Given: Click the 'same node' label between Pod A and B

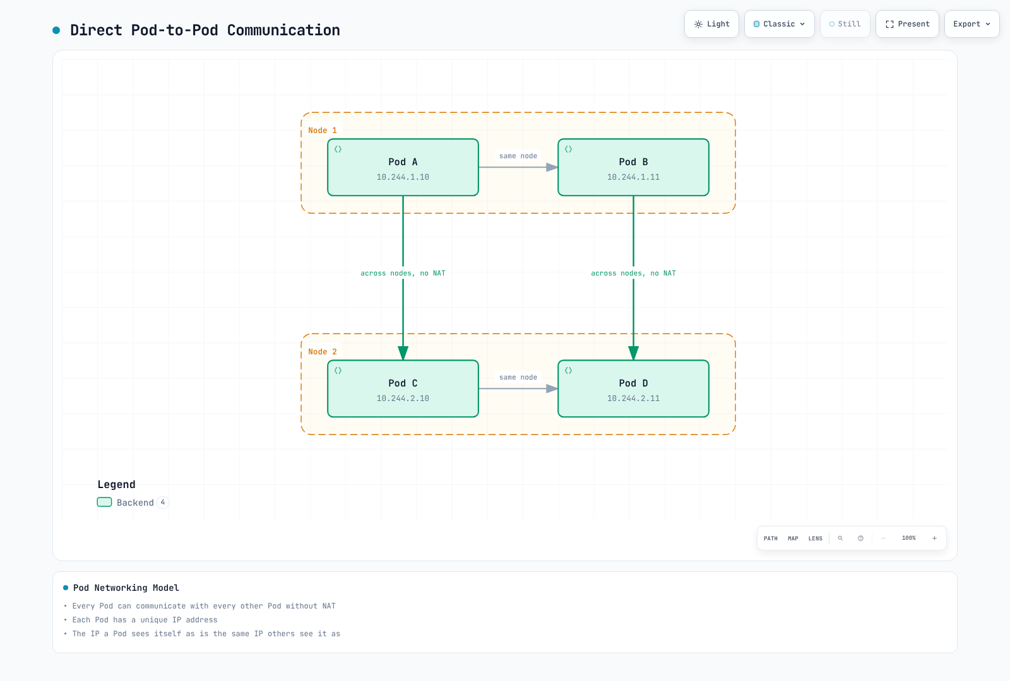Looking at the screenshot, I should [518, 156].
